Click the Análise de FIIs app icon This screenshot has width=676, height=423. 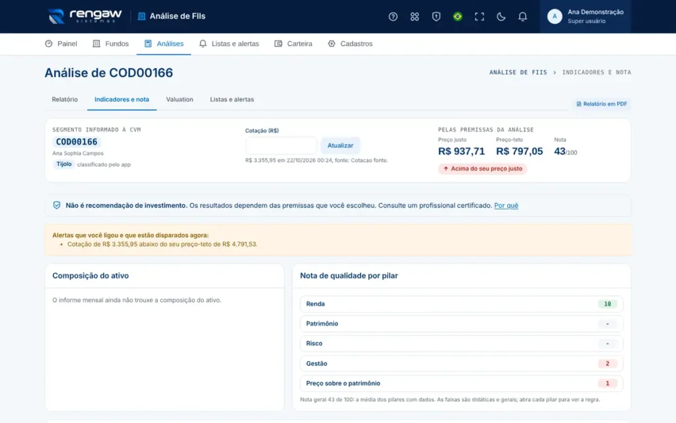(141, 17)
